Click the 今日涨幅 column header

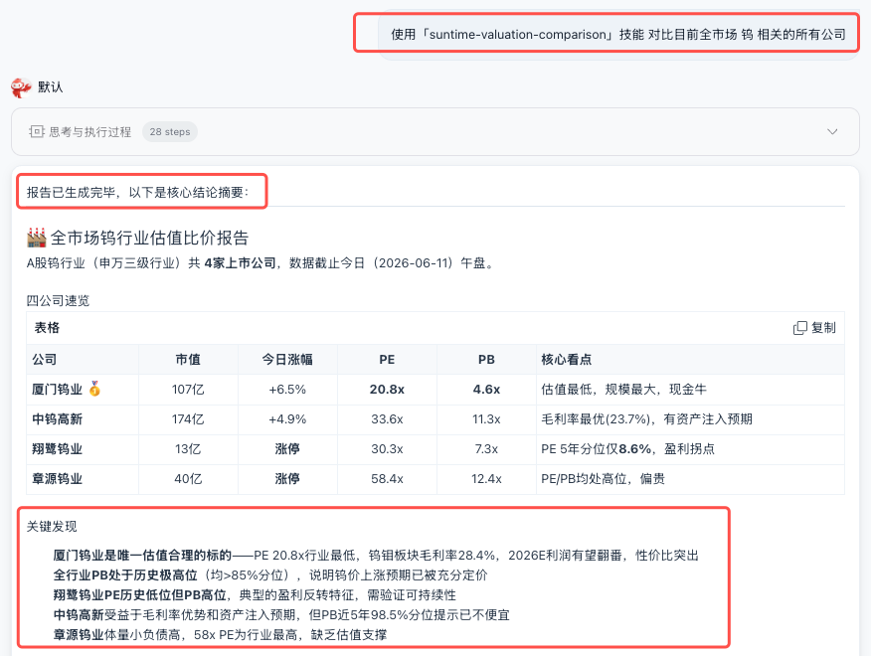point(287,360)
